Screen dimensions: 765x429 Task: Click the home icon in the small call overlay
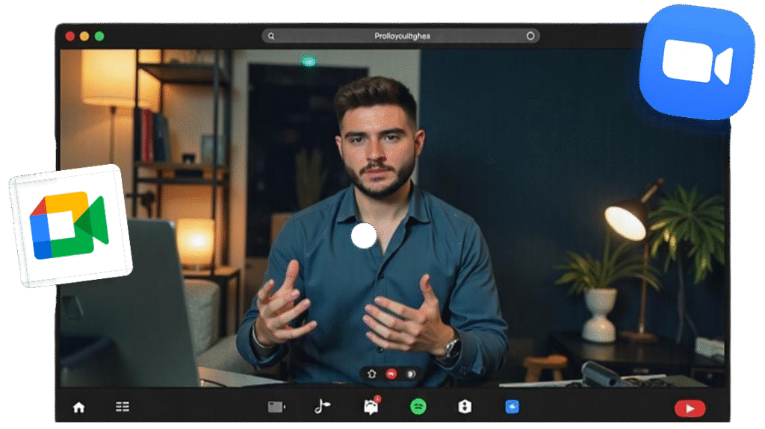click(372, 374)
